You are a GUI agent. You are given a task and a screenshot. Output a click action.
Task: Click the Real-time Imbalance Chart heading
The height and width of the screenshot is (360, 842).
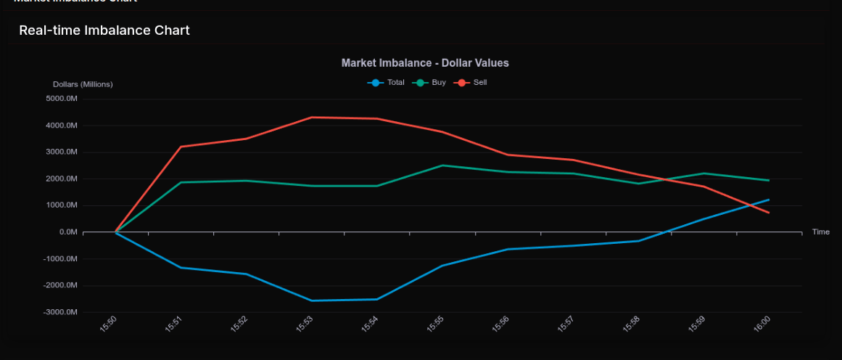coord(104,30)
